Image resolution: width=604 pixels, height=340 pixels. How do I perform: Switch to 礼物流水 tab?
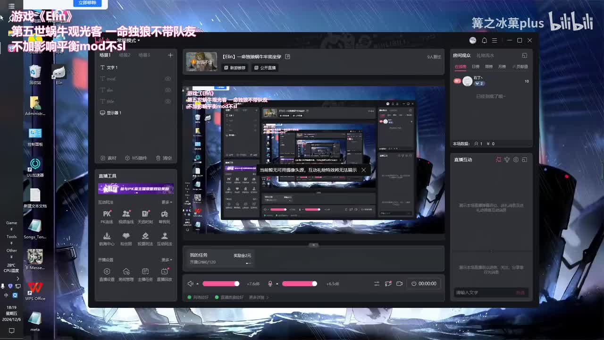coord(485,56)
